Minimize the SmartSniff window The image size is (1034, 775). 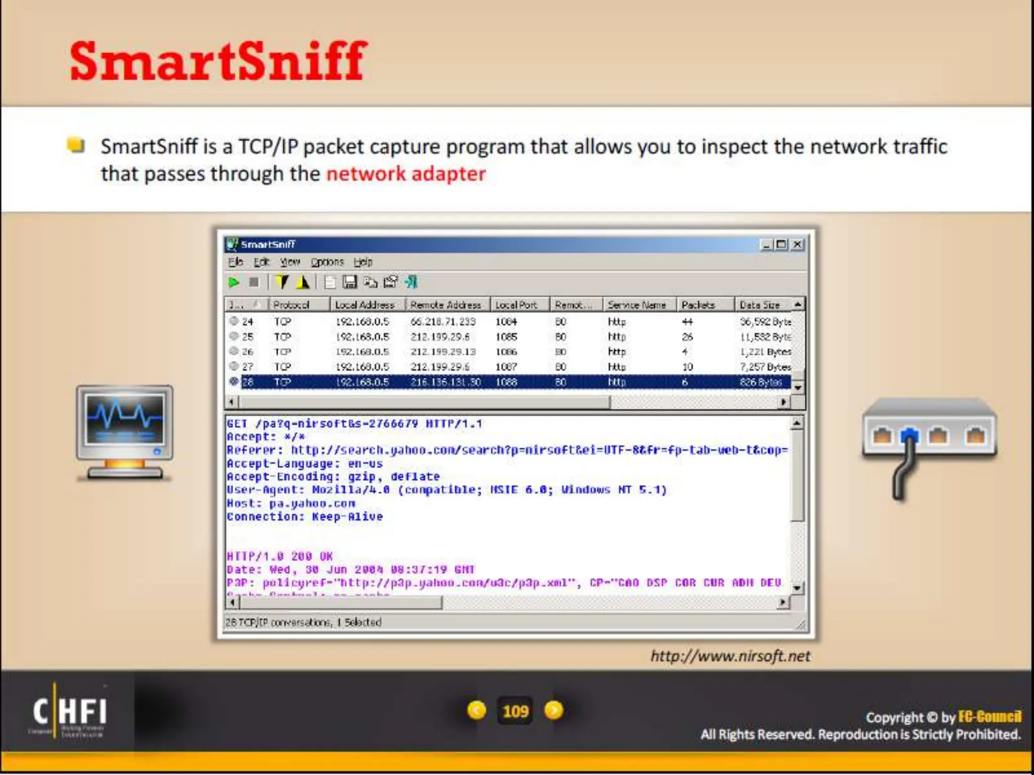tap(766, 245)
